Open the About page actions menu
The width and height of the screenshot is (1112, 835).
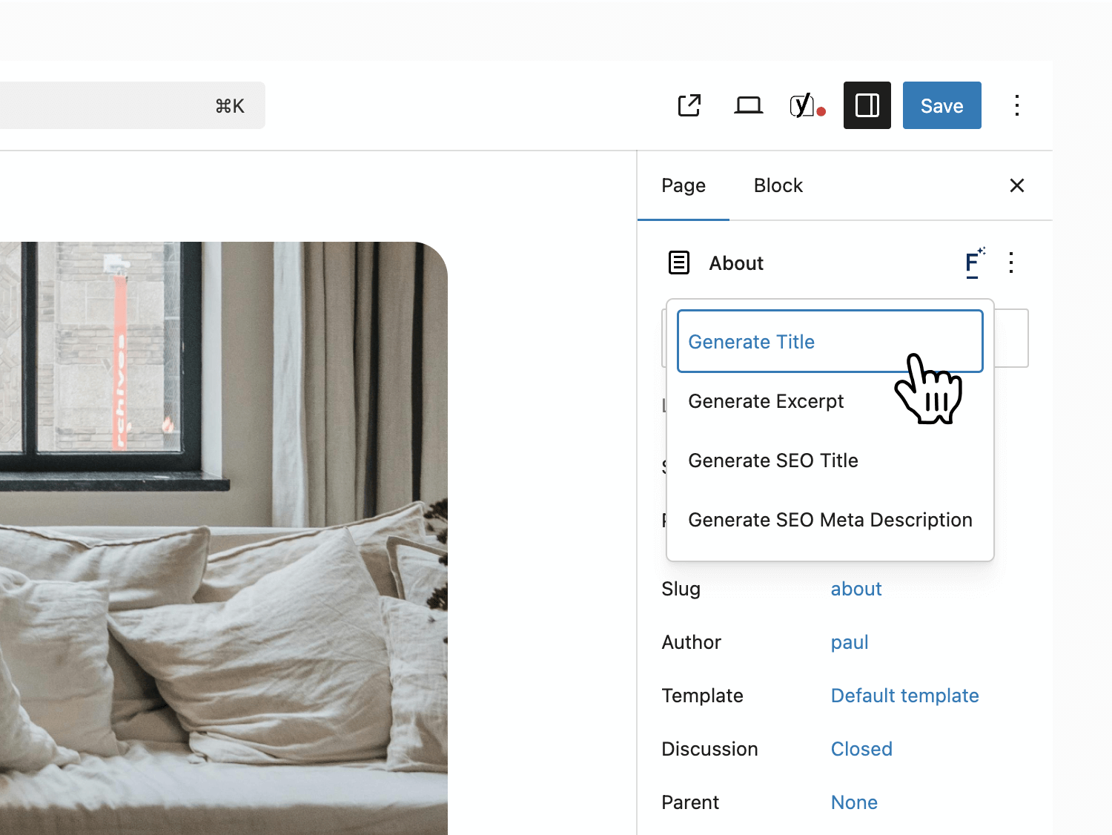tap(1010, 263)
